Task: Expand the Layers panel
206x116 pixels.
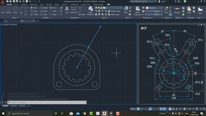Action: pyautogui.click(x=104, y=18)
